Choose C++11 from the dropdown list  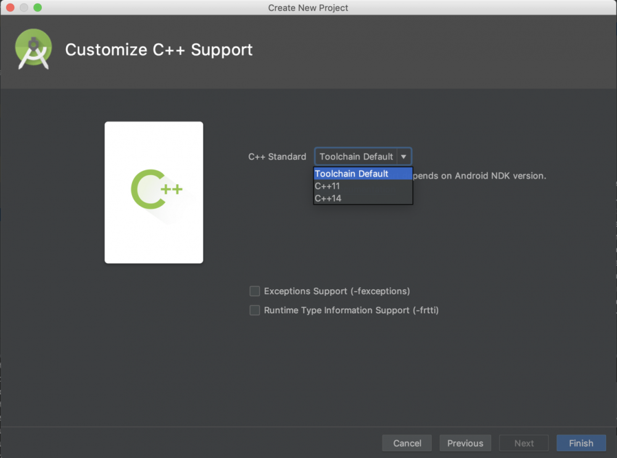click(x=363, y=186)
